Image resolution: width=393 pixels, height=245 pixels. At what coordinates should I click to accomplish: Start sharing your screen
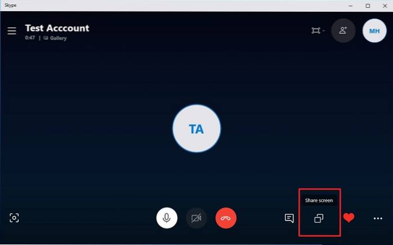pos(319,218)
